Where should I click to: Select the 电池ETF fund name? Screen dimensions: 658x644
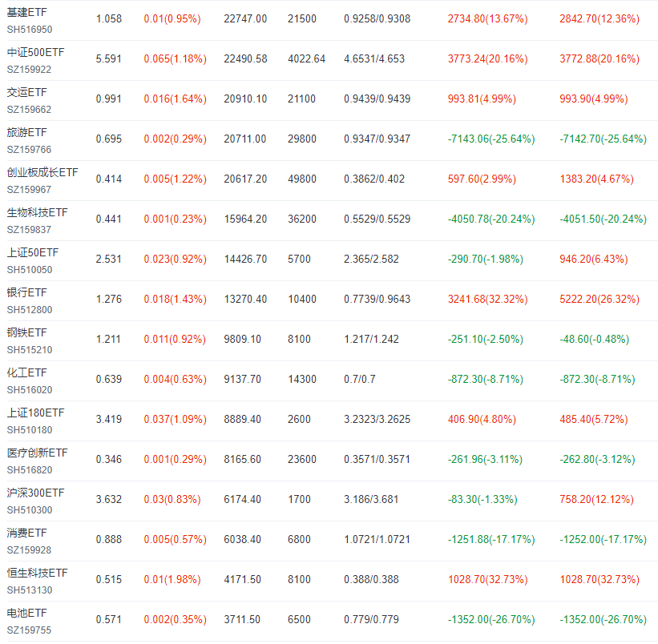27,613
